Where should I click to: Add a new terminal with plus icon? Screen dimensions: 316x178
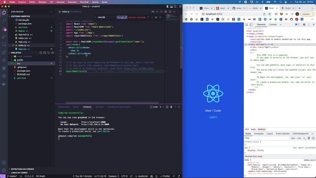[160, 107]
